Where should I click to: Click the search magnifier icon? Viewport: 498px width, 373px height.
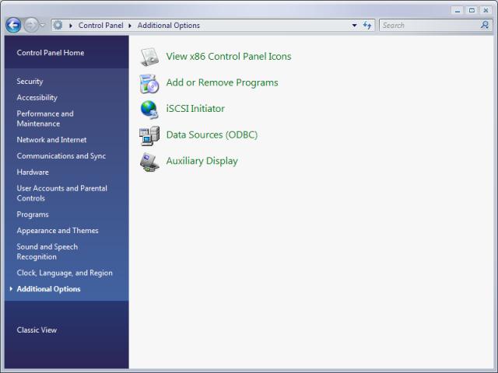(485, 25)
